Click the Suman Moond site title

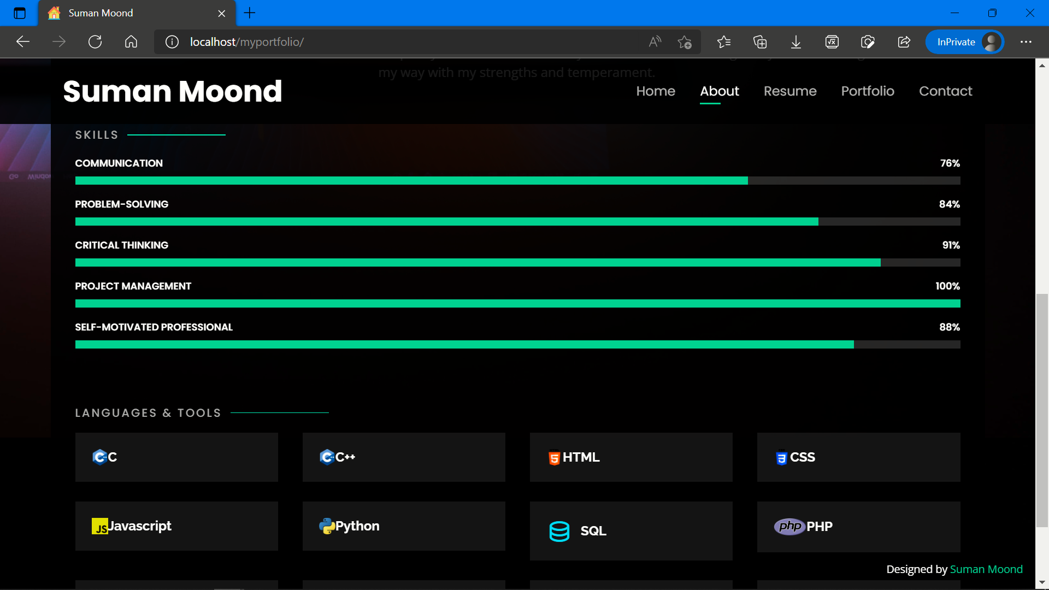coord(173,91)
